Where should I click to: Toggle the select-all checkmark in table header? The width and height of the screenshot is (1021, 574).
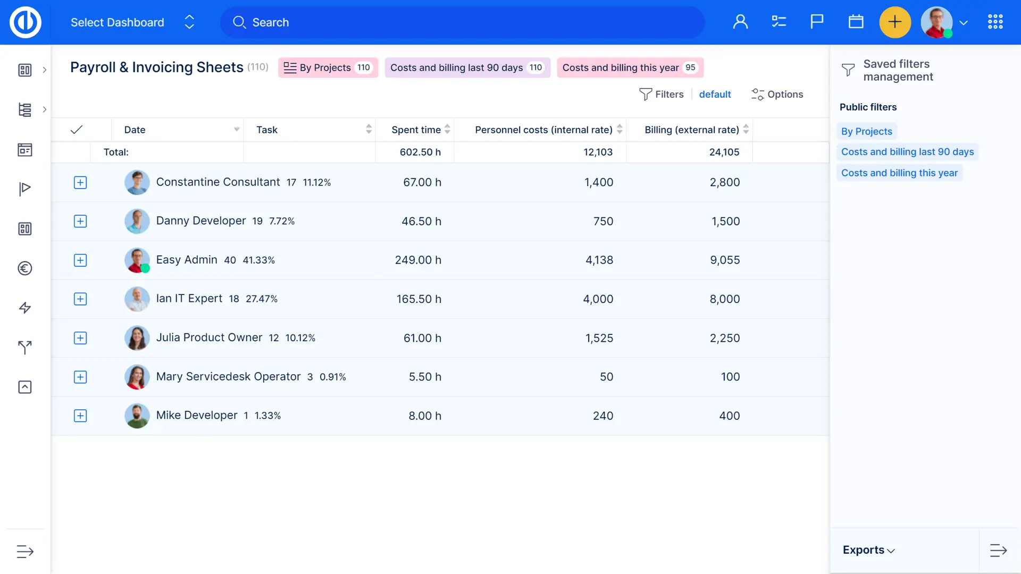[77, 130]
